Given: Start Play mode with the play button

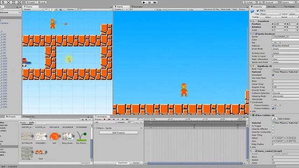Looking at the screenshot, I should tap(144, 2).
